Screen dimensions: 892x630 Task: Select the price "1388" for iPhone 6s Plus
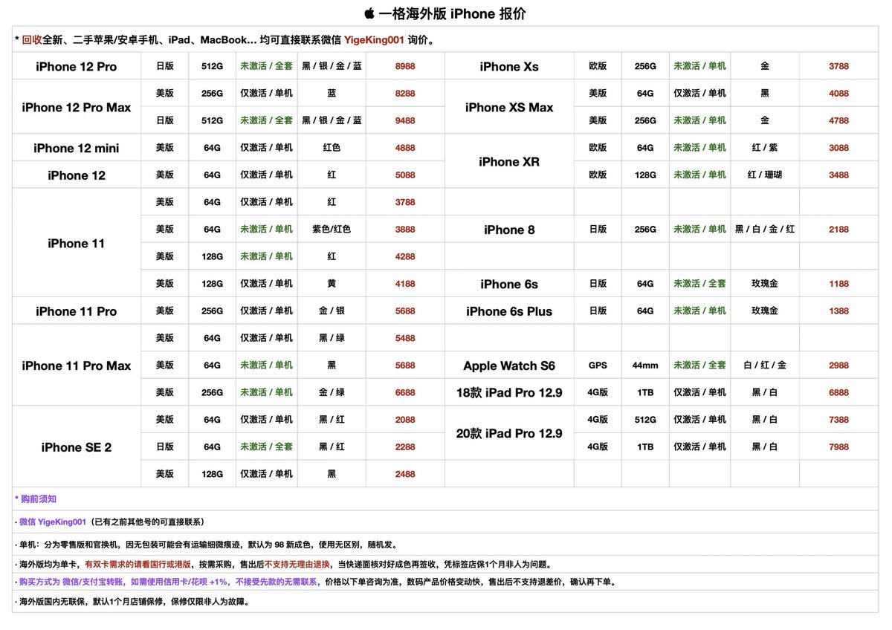[x=838, y=311]
